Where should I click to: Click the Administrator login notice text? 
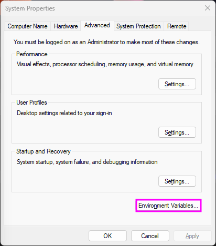pyautogui.click(x=106, y=42)
